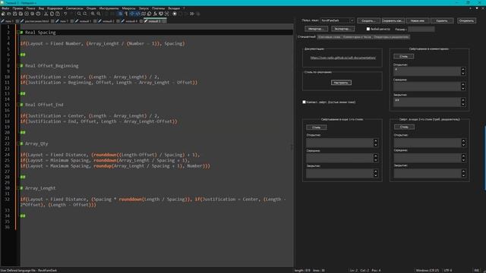Image resolution: width=486 pixels, height=273 pixels.
Task: Collapse the 'Real Spacing' fold block
Action: tap(18, 32)
